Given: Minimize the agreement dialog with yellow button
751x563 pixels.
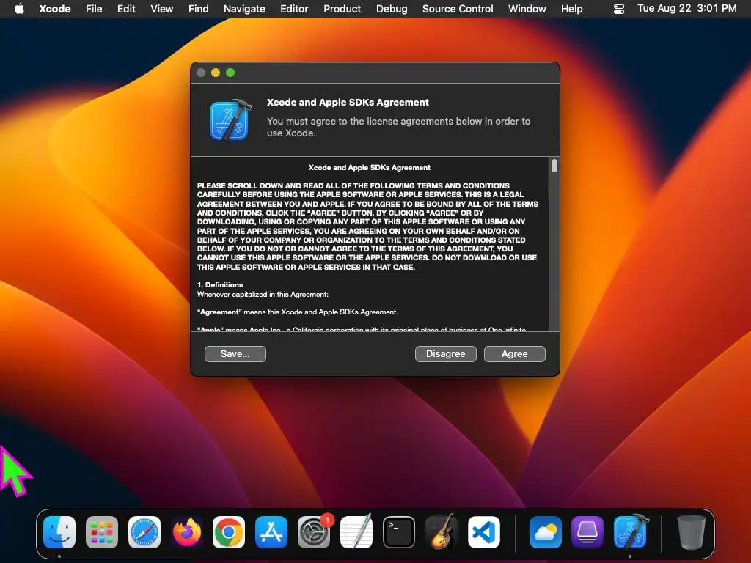Looking at the screenshot, I should pos(216,73).
